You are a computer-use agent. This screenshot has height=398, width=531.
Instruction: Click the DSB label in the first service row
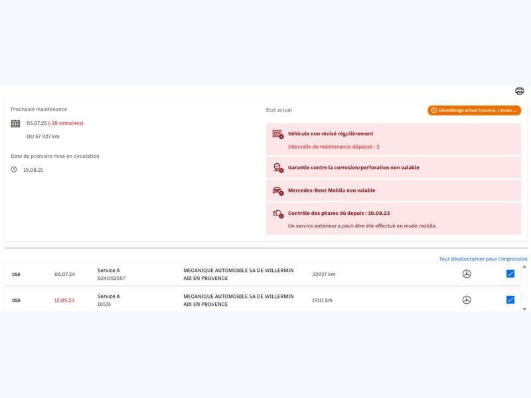pyautogui.click(x=17, y=275)
